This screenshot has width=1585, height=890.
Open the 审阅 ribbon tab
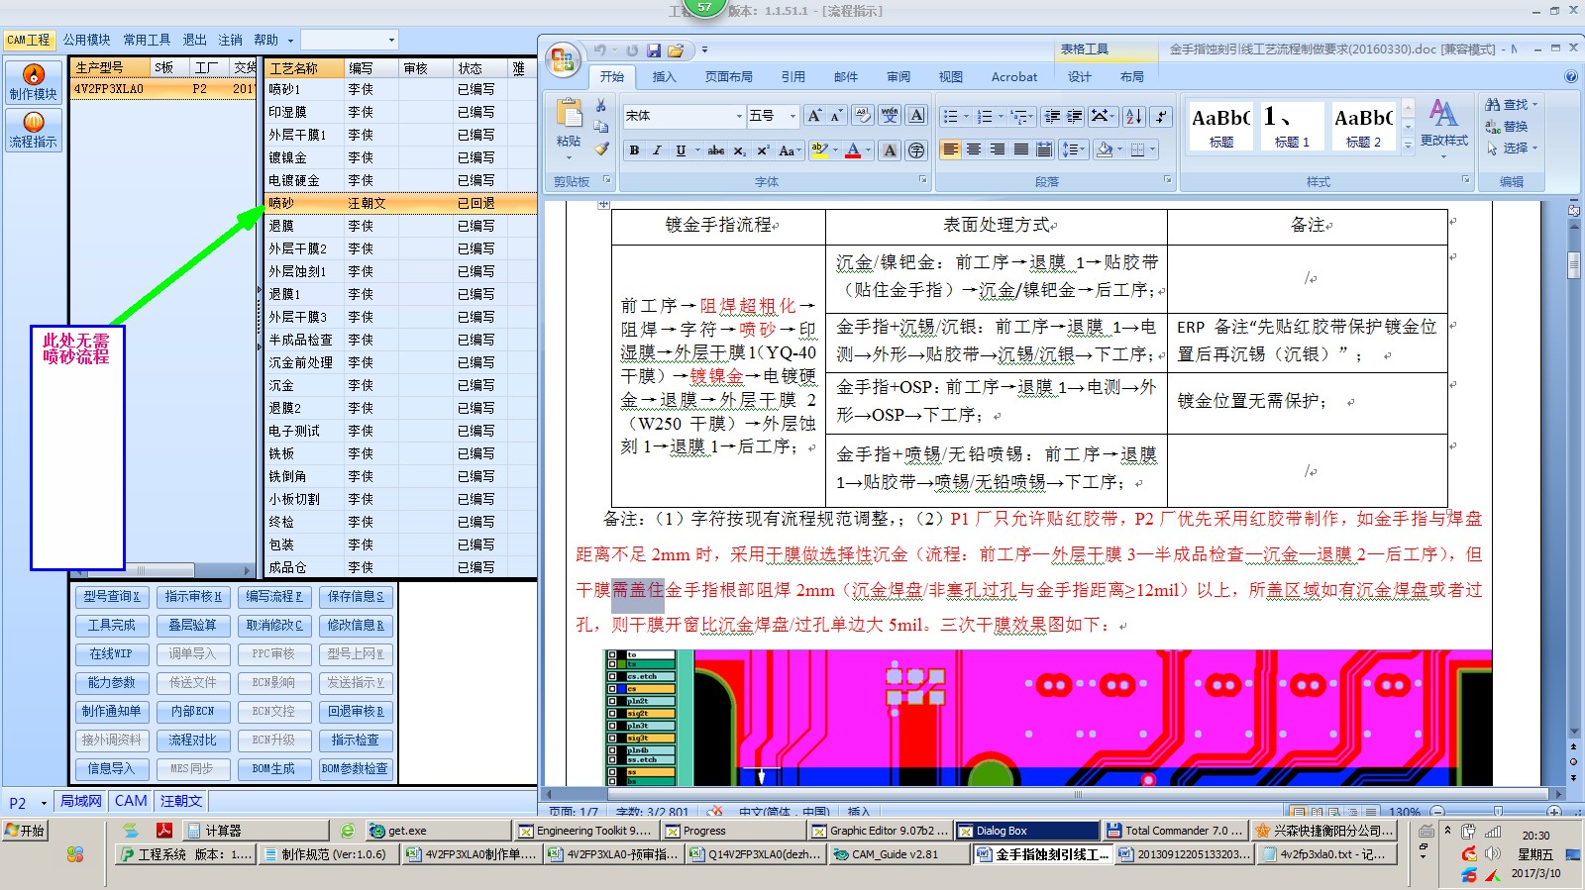tap(898, 77)
